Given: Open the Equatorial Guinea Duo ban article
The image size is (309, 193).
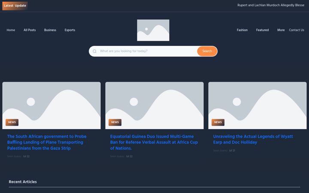Looking at the screenshot, I should click(x=154, y=142).
